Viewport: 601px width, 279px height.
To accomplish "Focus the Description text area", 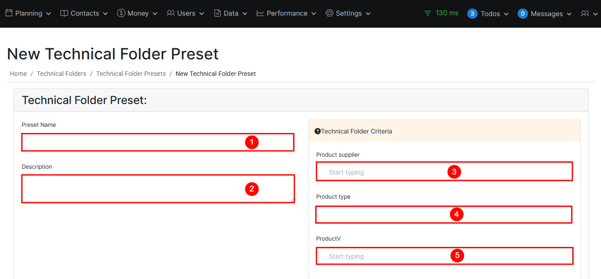I will [x=134, y=188].
